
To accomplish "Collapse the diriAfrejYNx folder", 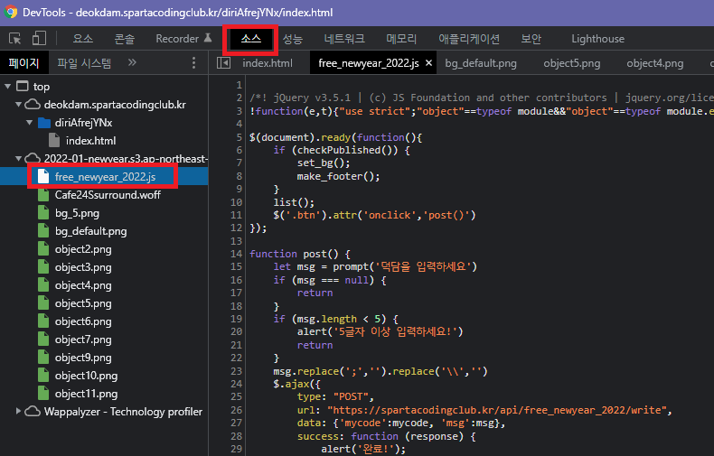I will 30,123.
